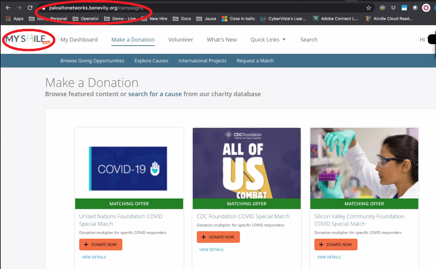Open United Nations Foundation COVID Special Match title
The image size is (436, 269).
pos(121,220)
